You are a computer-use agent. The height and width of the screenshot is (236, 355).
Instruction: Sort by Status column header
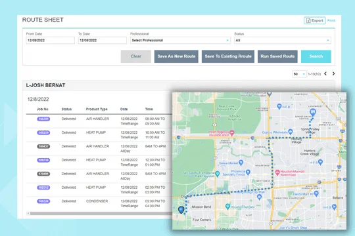tap(66, 109)
